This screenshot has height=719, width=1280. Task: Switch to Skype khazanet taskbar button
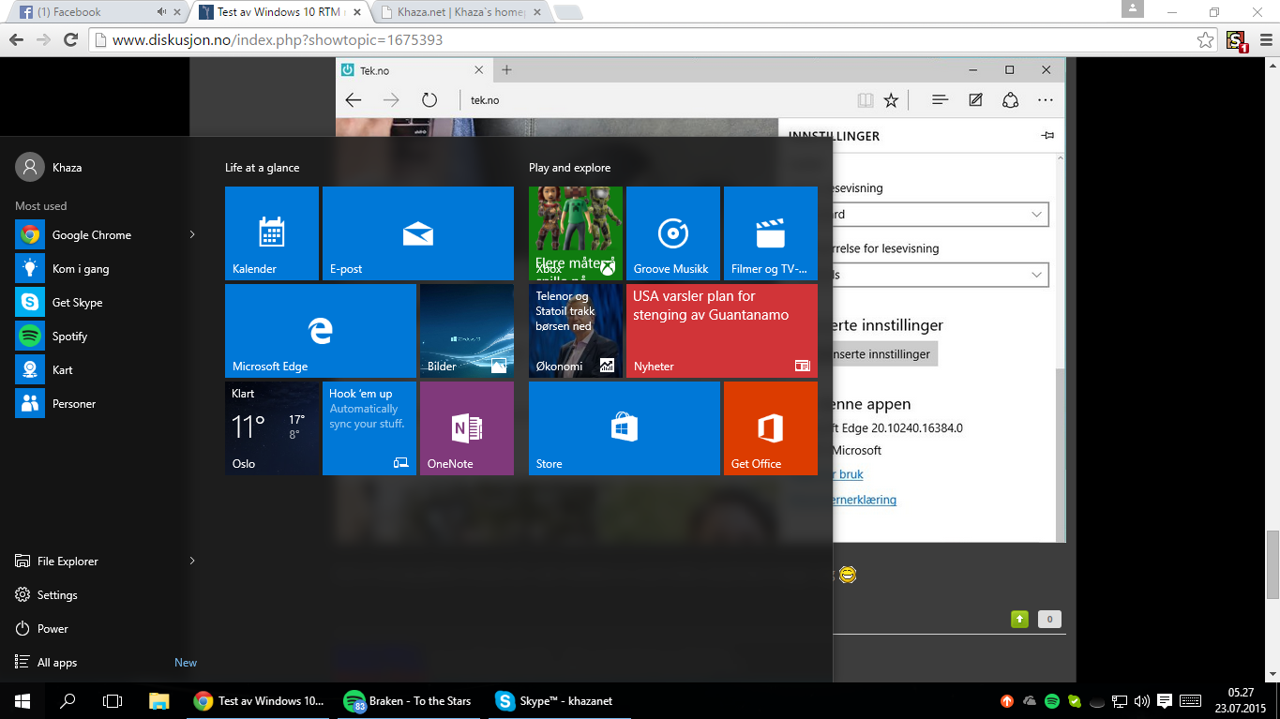[x=559, y=700]
